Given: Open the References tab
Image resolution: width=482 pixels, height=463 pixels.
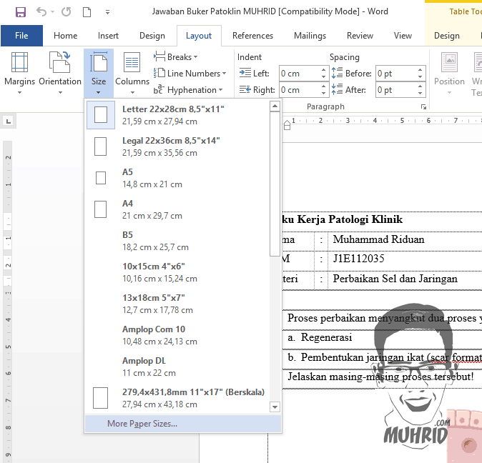Looking at the screenshot, I should [252, 36].
